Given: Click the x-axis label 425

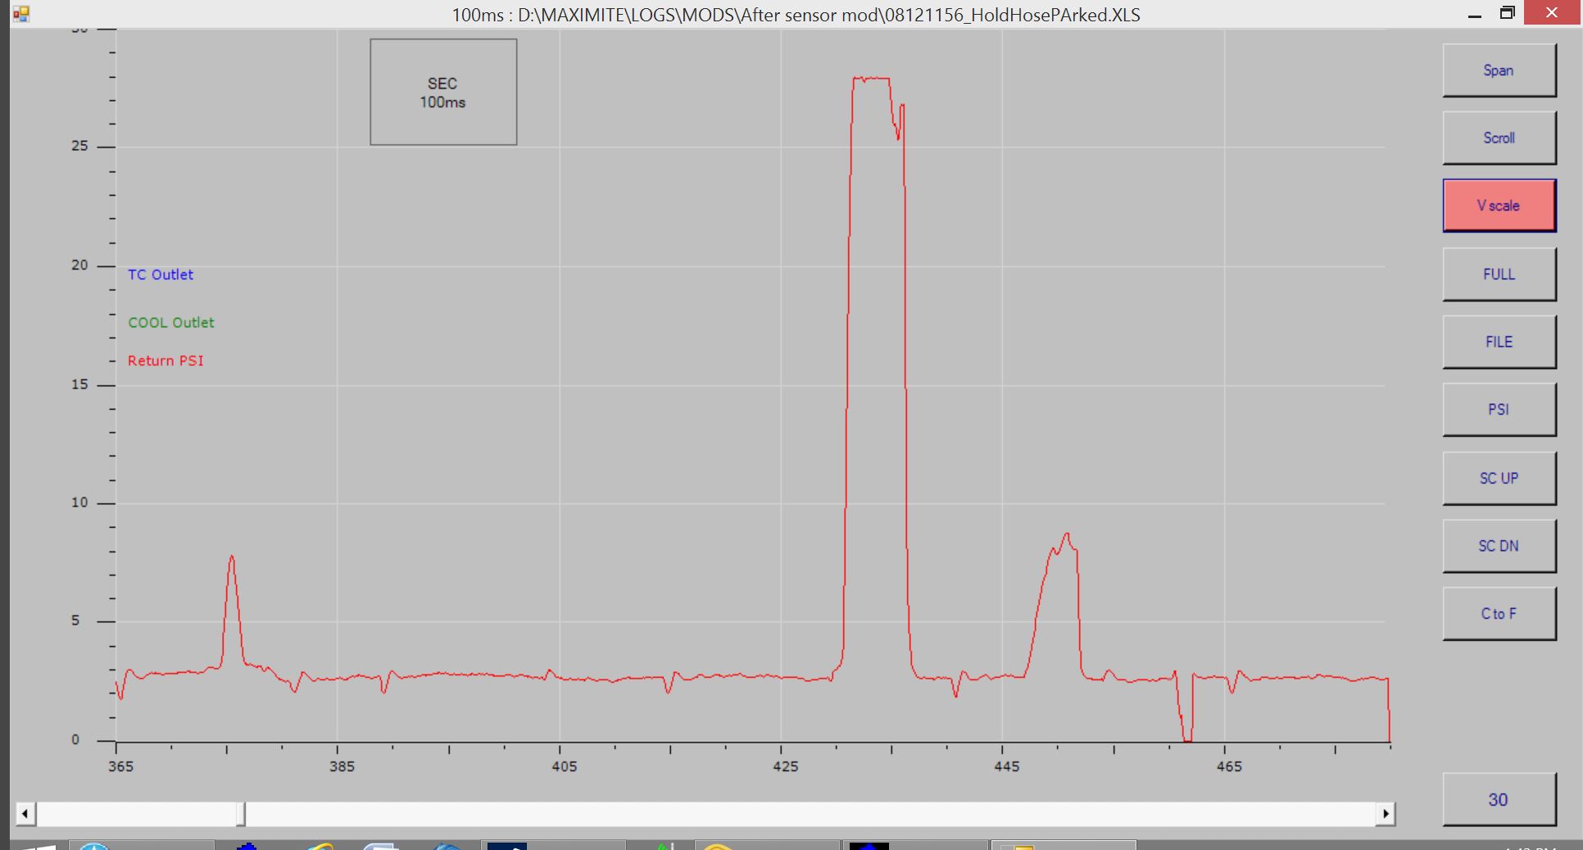Looking at the screenshot, I should tap(785, 766).
